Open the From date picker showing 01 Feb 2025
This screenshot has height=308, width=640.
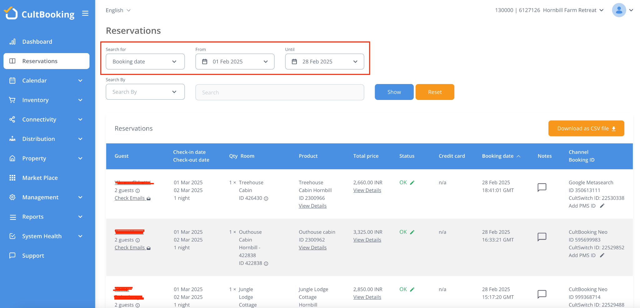235,62
